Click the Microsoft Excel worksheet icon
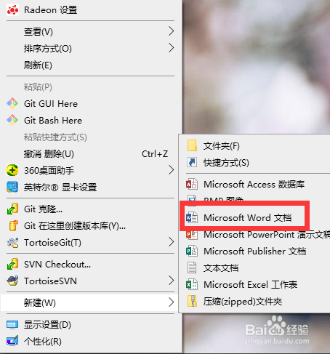 click(192, 284)
